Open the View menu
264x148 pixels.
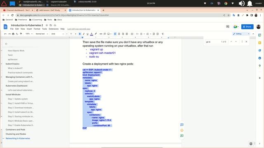point(23,29)
